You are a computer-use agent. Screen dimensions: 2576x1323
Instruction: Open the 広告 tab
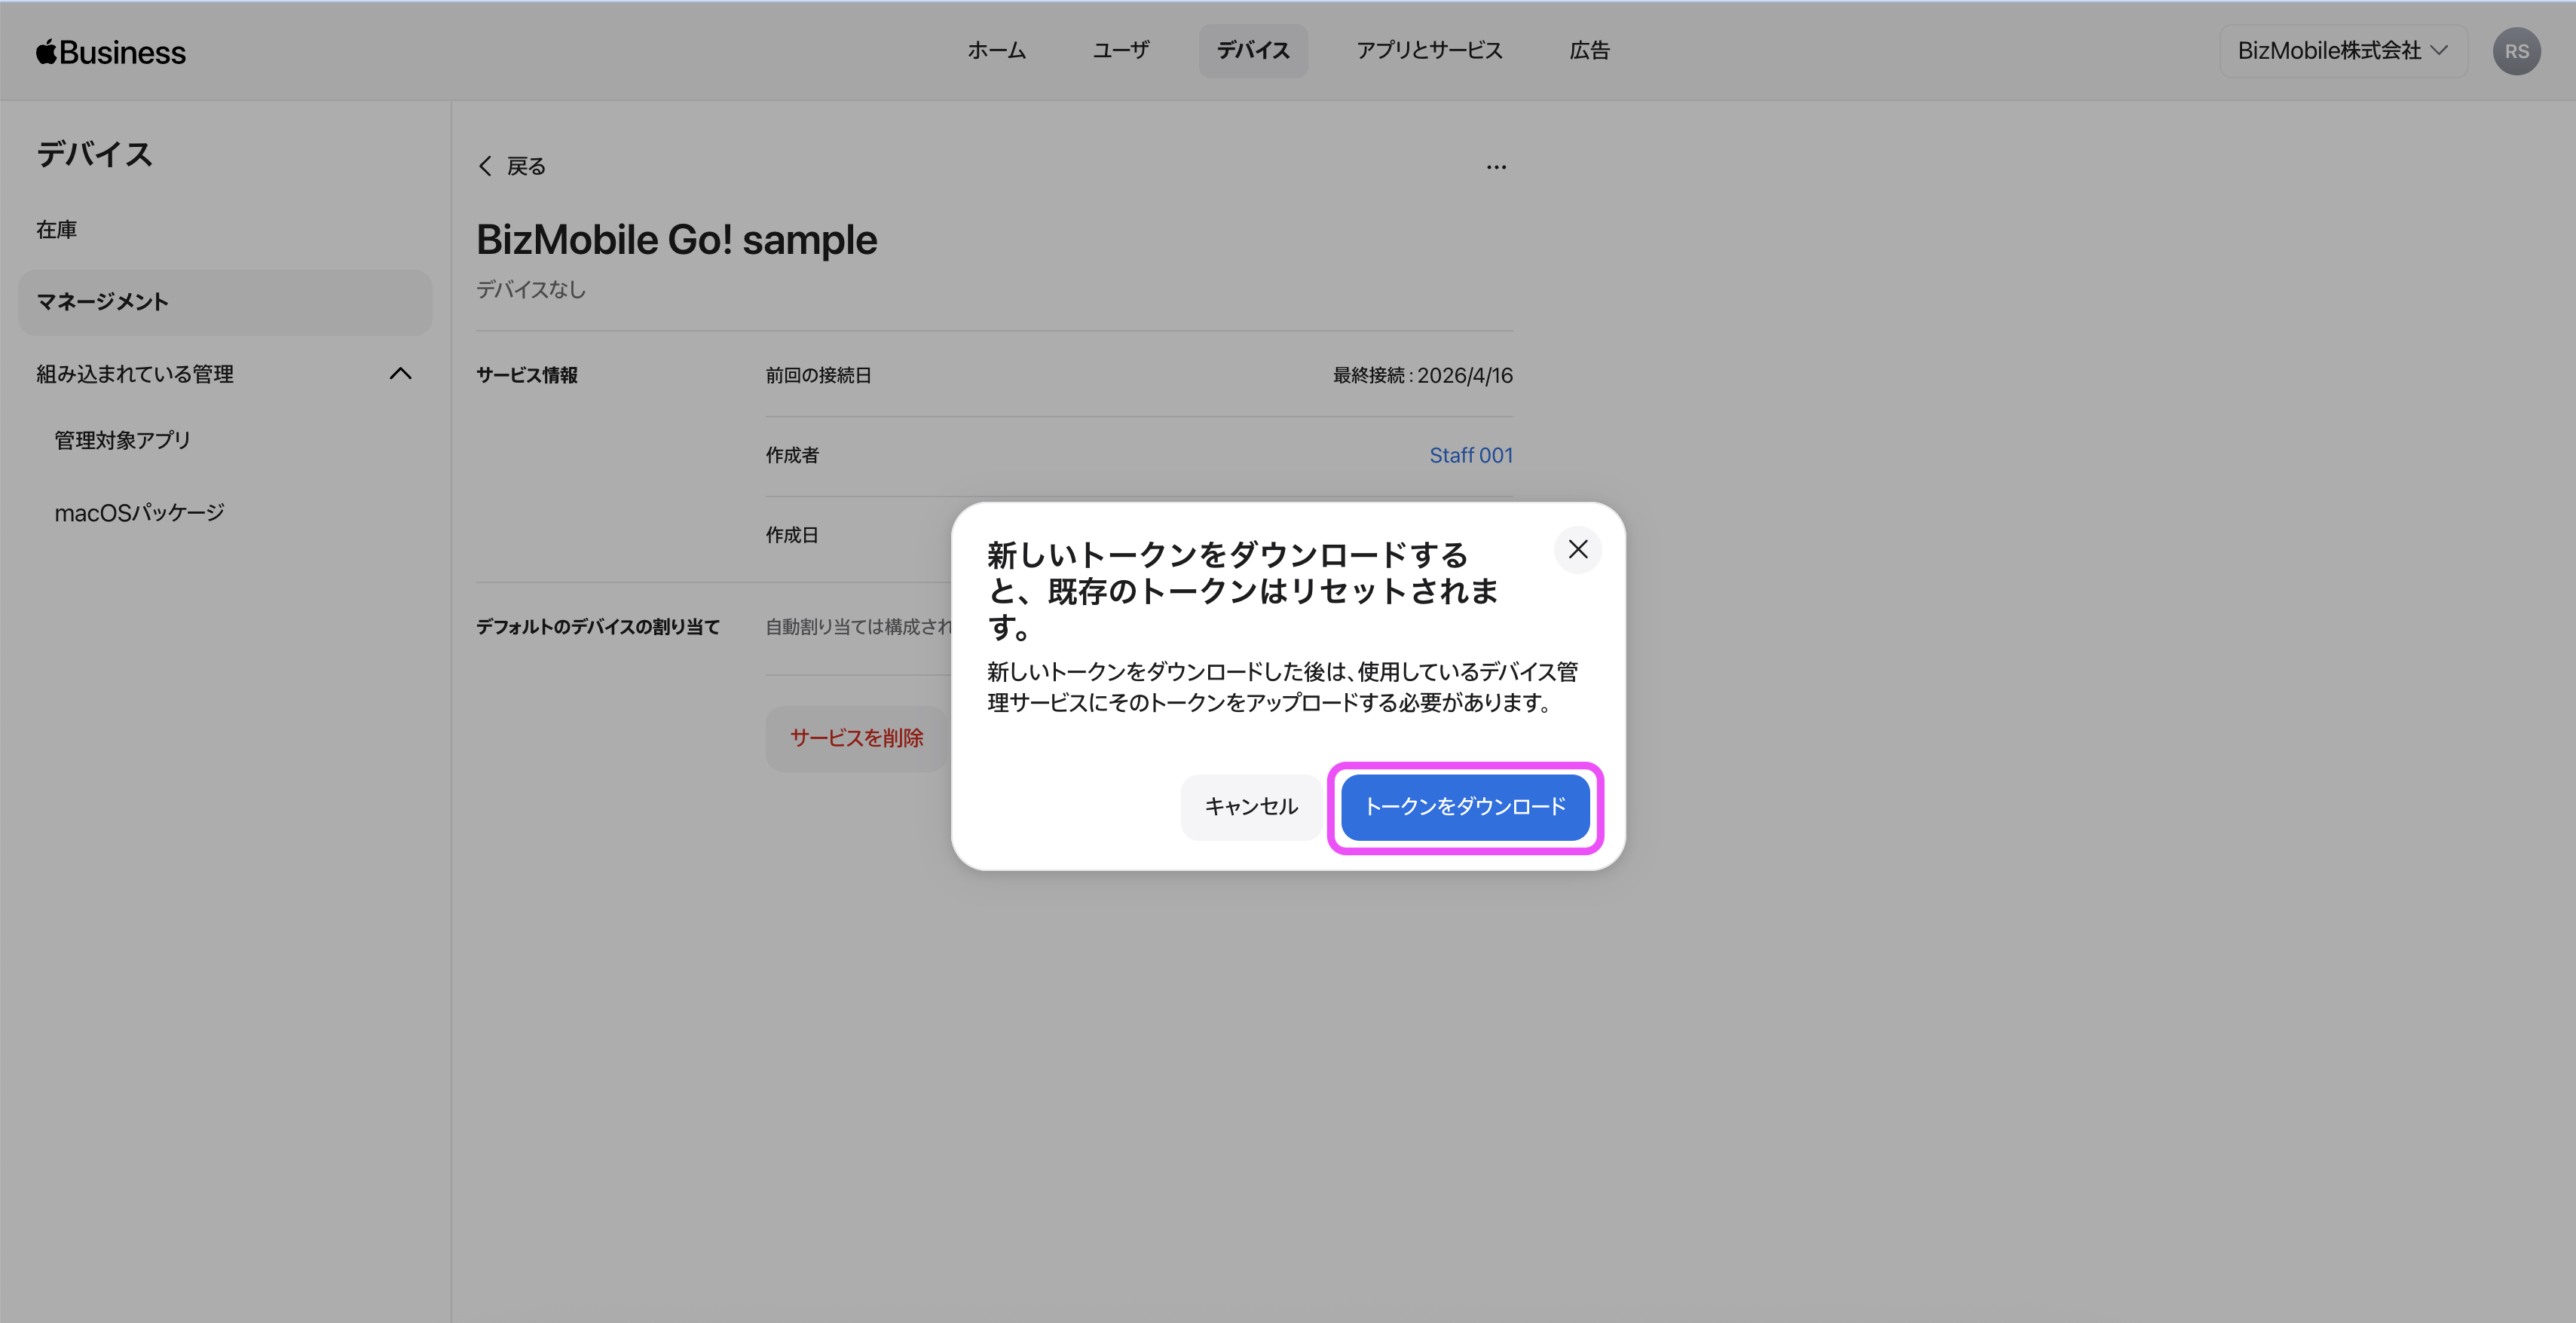[1589, 51]
